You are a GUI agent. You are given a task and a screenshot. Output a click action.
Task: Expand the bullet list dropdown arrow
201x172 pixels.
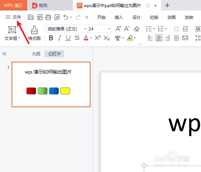tap(154, 29)
